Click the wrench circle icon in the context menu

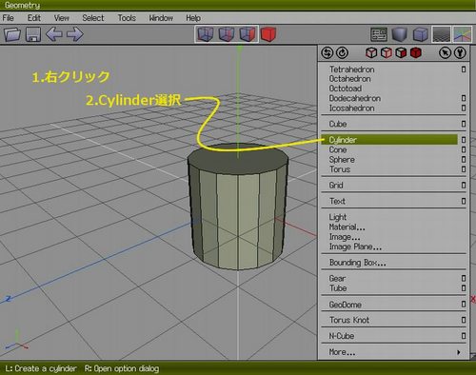(460, 53)
